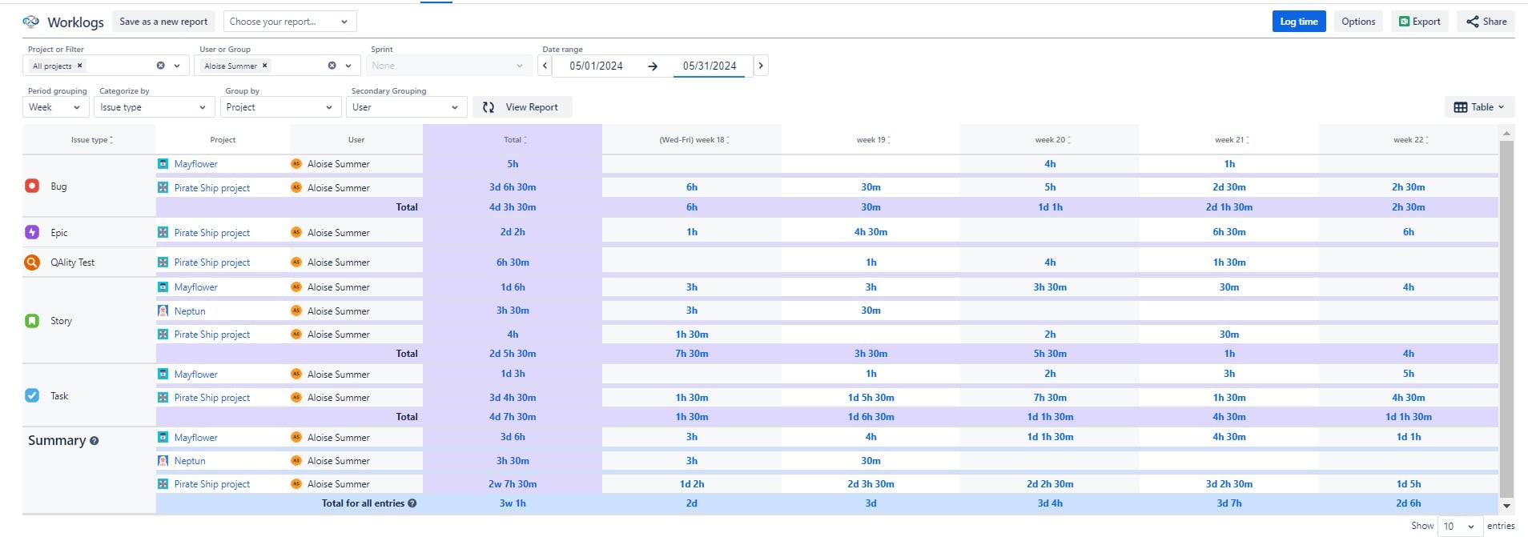Screen dimensions: 1528x537
Task: Remove the Aloise Summer user chip
Action: tap(265, 66)
